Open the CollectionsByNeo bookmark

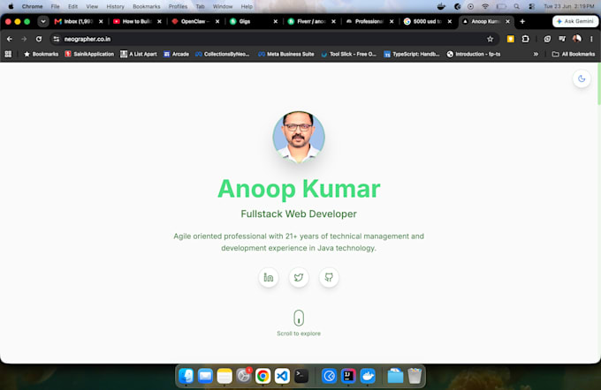(x=223, y=54)
